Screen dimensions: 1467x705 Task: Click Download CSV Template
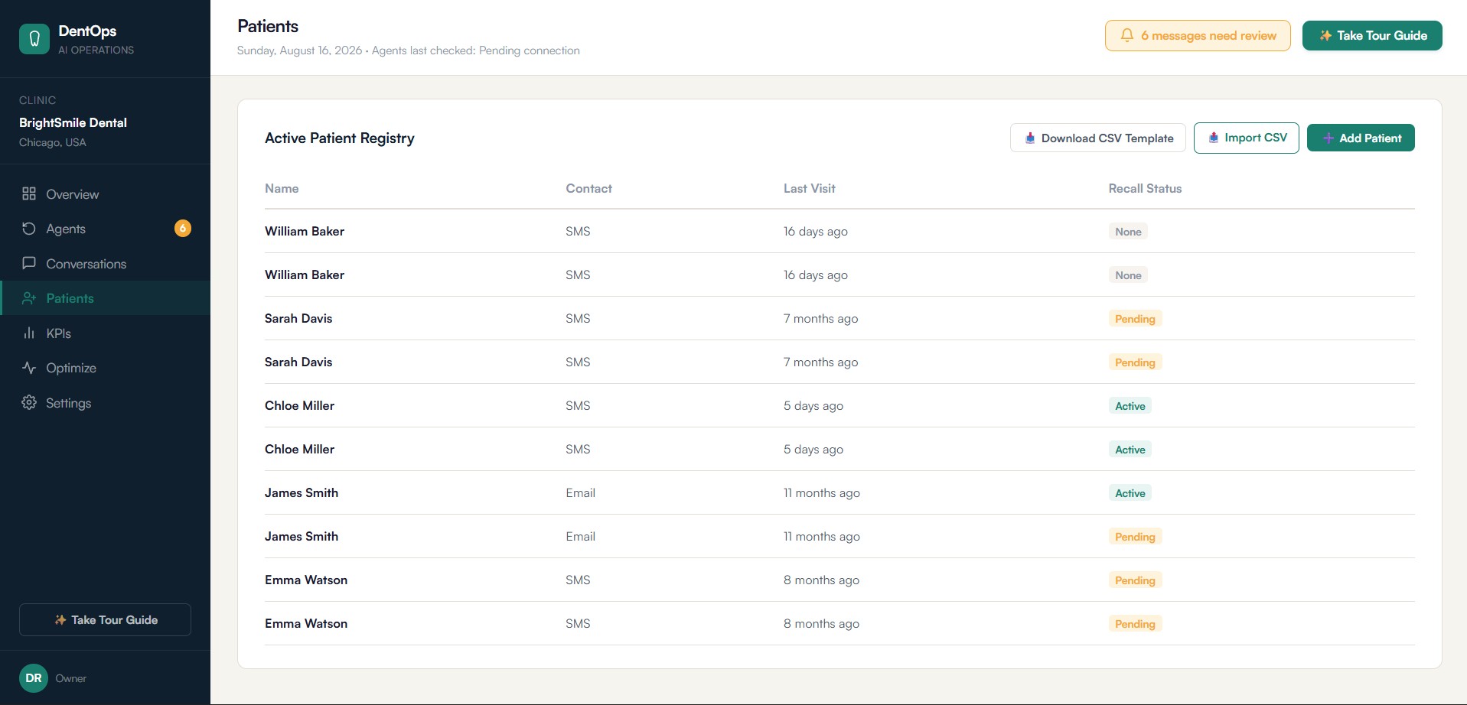pyautogui.click(x=1098, y=138)
